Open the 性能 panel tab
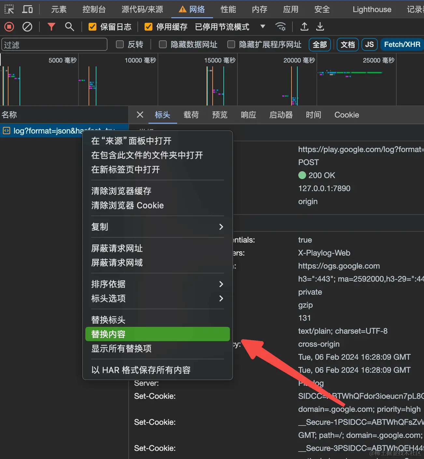Screen dimensions: 424x459 [x=228, y=9]
